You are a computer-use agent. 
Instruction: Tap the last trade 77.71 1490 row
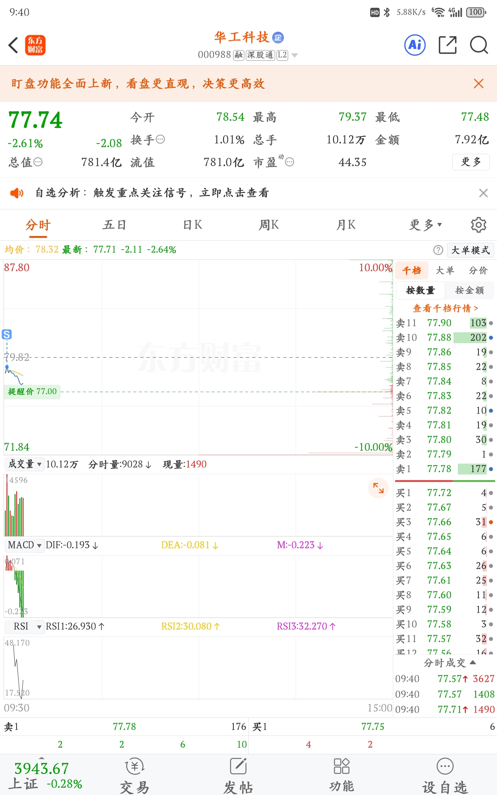[x=445, y=709]
